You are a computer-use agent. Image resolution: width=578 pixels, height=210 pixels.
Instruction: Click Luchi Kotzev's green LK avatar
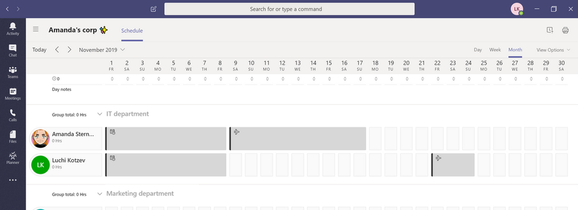point(40,165)
